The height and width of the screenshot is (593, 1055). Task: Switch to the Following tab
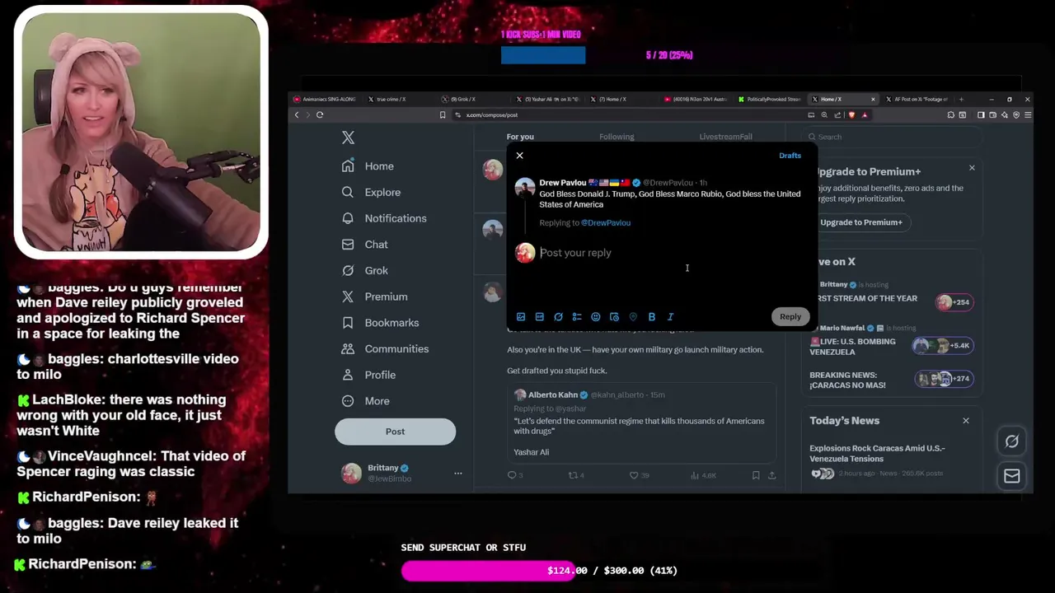tap(617, 137)
